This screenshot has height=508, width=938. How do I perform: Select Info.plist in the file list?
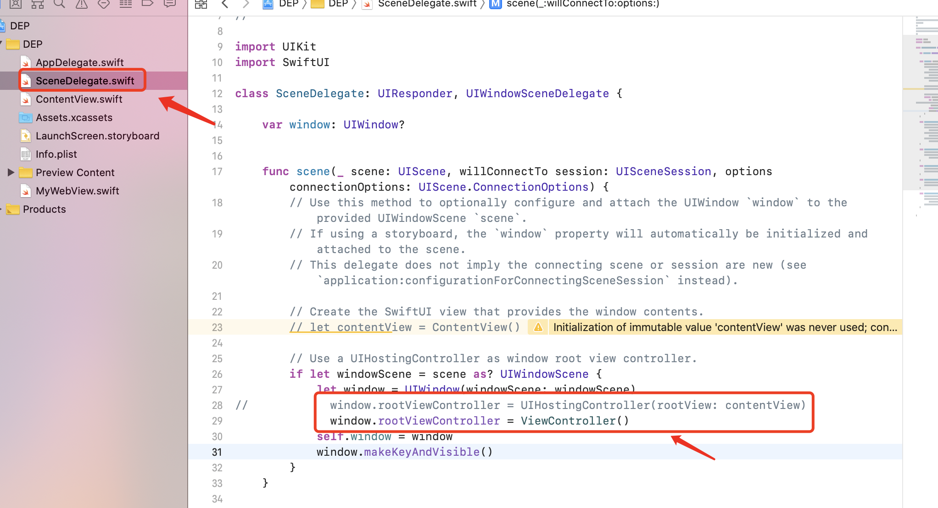click(x=56, y=154)
